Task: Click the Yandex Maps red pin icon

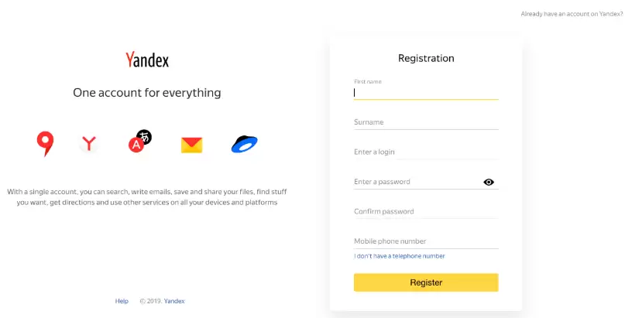Action: pos(45,143)
